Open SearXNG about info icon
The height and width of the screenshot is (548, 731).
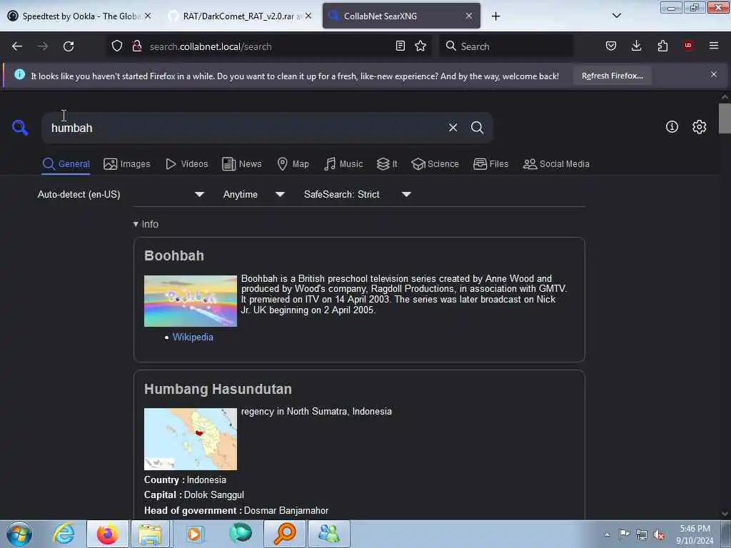672,127
